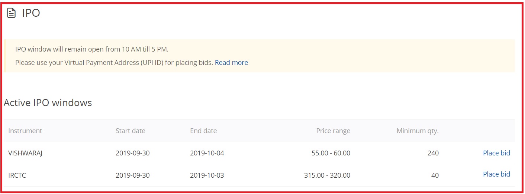The width and height of the screenshot is (525, 194).
Task: Click the Start date column header
Action: click(131, 131)
